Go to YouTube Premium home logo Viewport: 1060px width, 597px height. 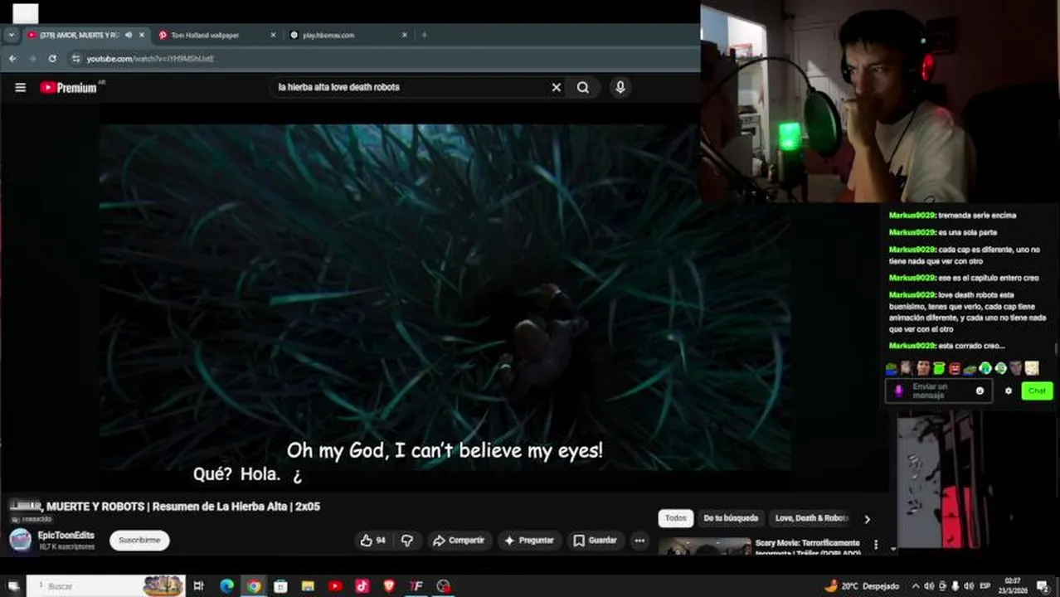(x=69, y=87)
